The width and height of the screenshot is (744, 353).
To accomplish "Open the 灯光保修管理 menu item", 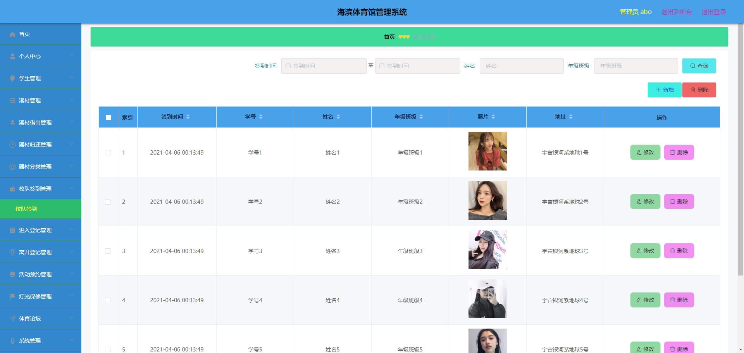I will point(41,296).
